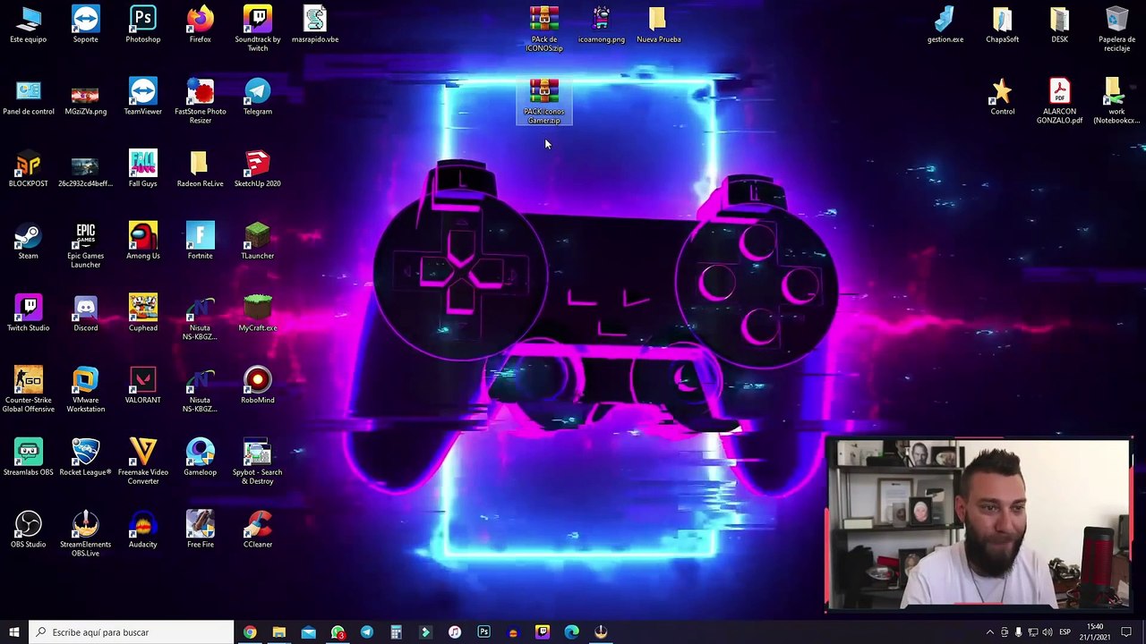The image size is (1146, 644).
Task: Select the Streamlabs OBS icon
Action: pyautogui.click(x=29, y=458)
